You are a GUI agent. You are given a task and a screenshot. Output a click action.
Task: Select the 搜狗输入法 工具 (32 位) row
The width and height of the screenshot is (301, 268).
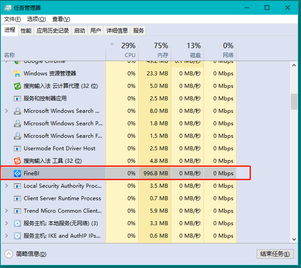[x=119, y=161]
